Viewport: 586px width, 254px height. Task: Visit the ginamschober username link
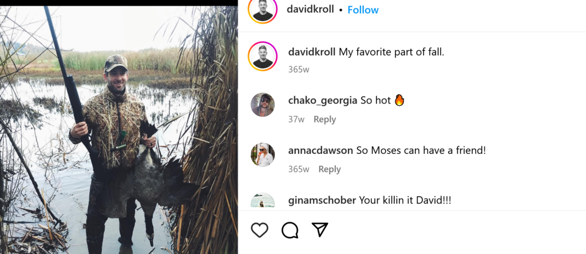pyautogui.click(x=322, y=200)
